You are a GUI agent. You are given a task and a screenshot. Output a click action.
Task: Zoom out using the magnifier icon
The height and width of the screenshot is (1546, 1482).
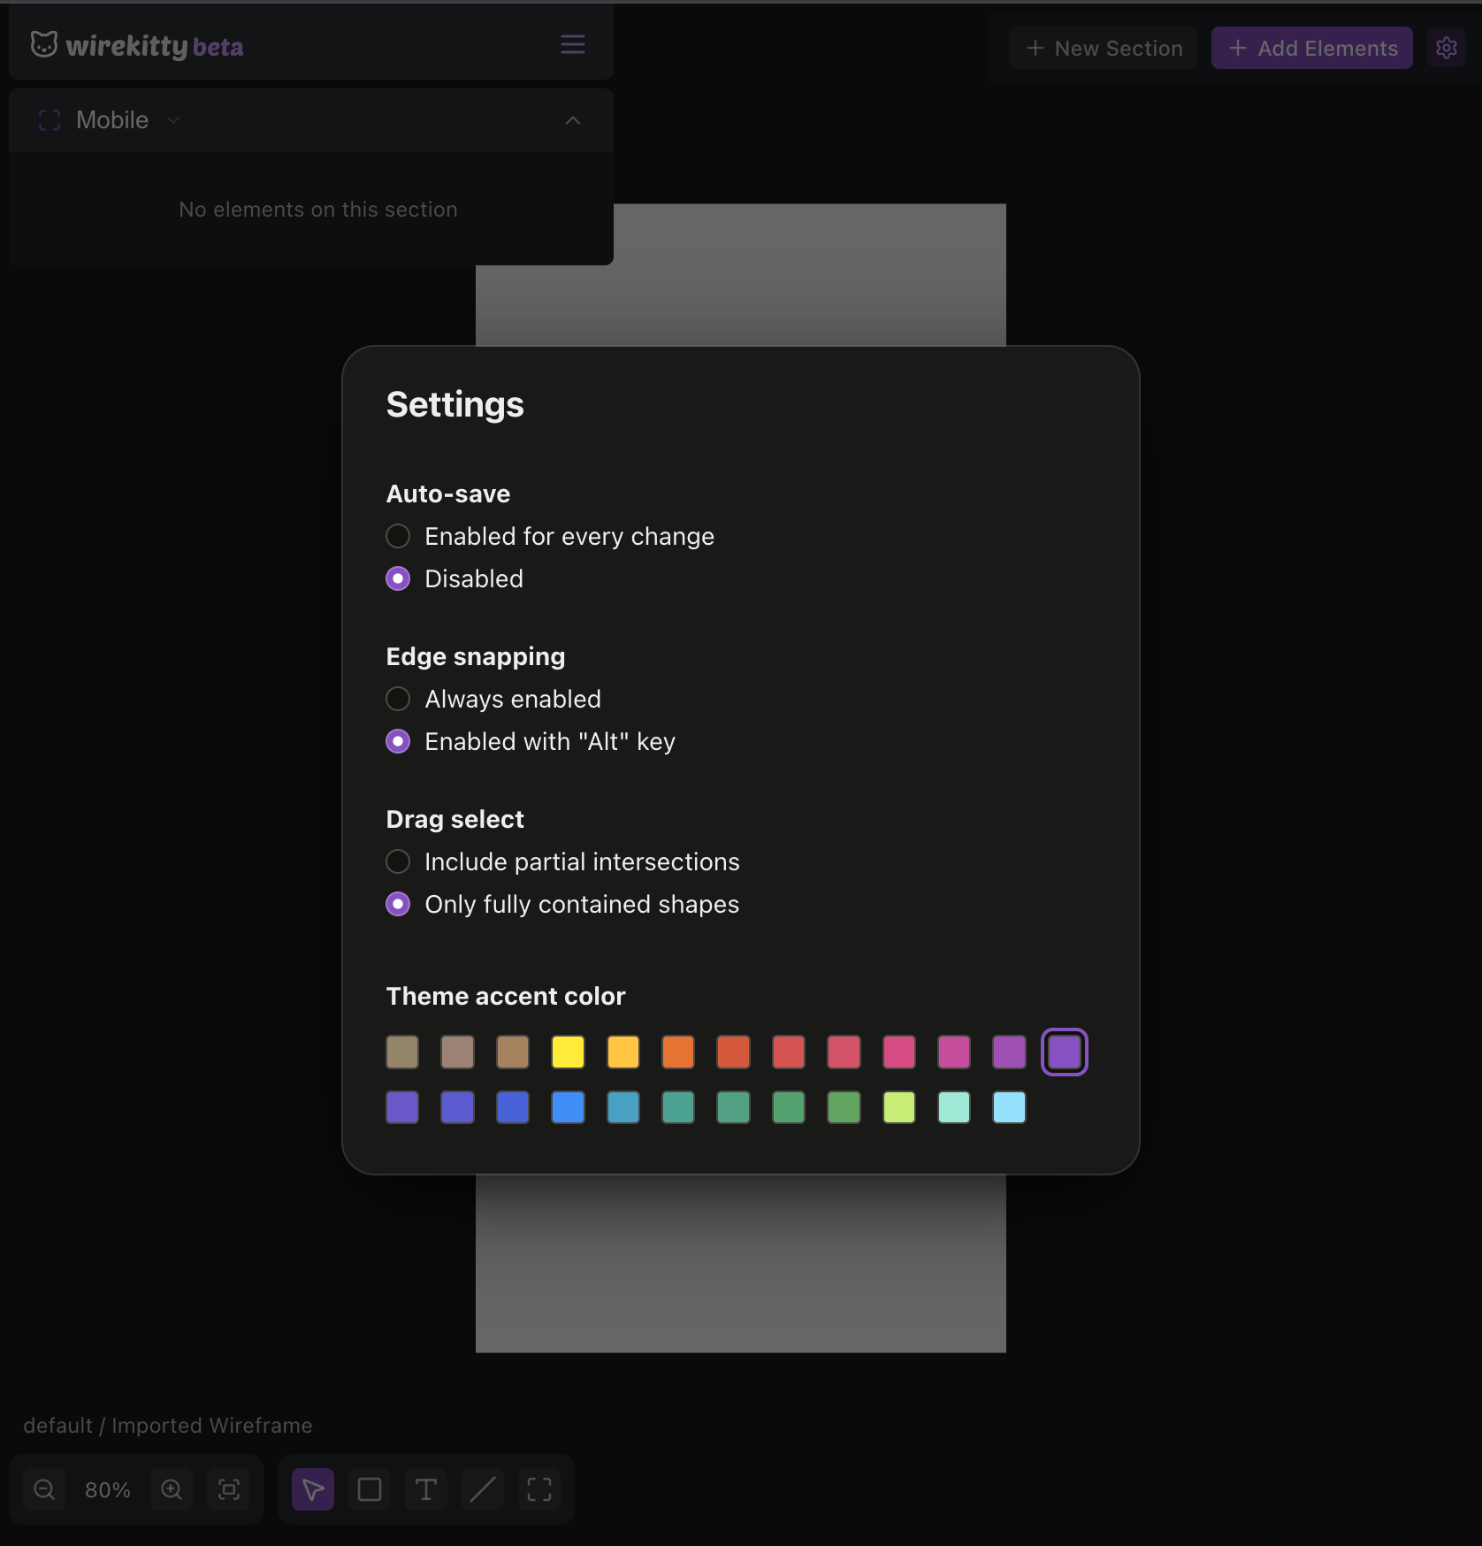tap(44, 1489)
